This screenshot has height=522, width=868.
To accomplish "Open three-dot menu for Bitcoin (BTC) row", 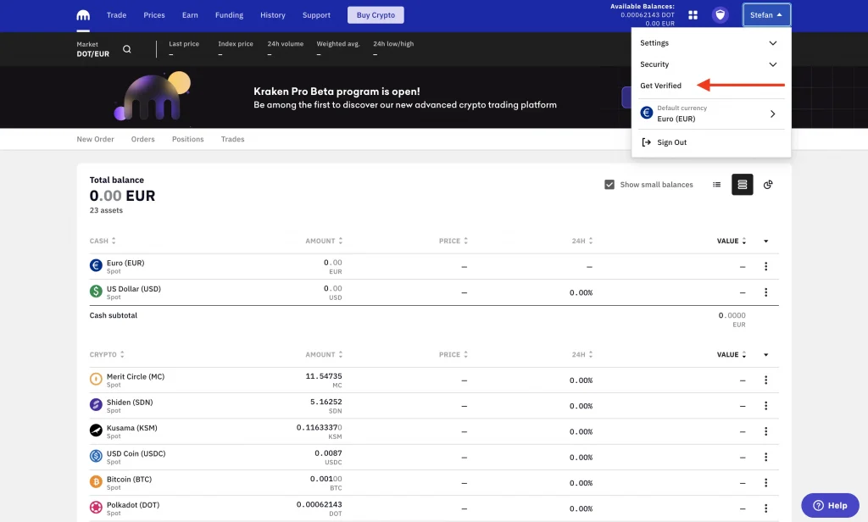I will [x=765, y=483].
